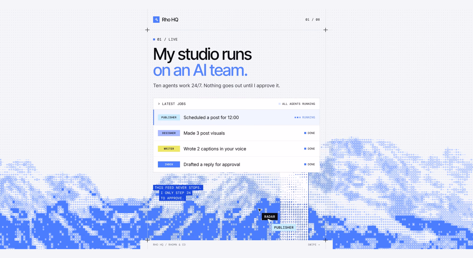Select the blue INBOX agent tag
Viewport: 473px width, 258px height.
(169, 164)
